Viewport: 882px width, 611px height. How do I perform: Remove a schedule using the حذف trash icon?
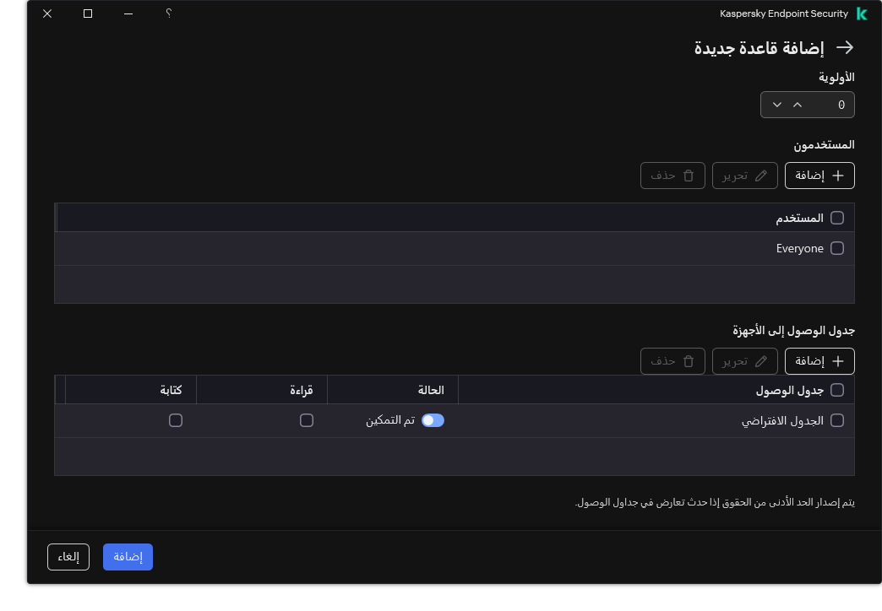[672, 361]
